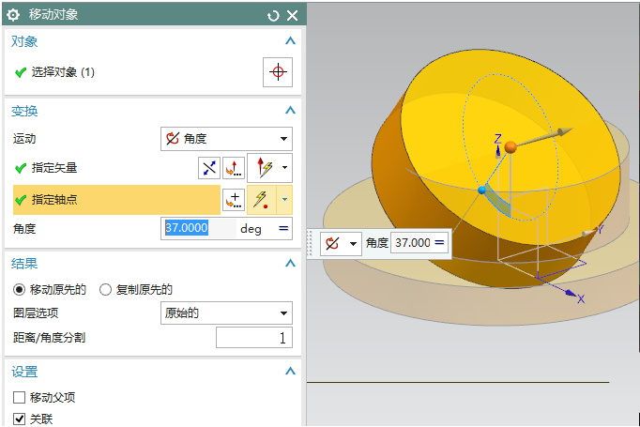Image resolution: width=640 pixels, height=427 pixels.
Task: Click the 距离/角度分割 input field
Action: pos(253,338)
